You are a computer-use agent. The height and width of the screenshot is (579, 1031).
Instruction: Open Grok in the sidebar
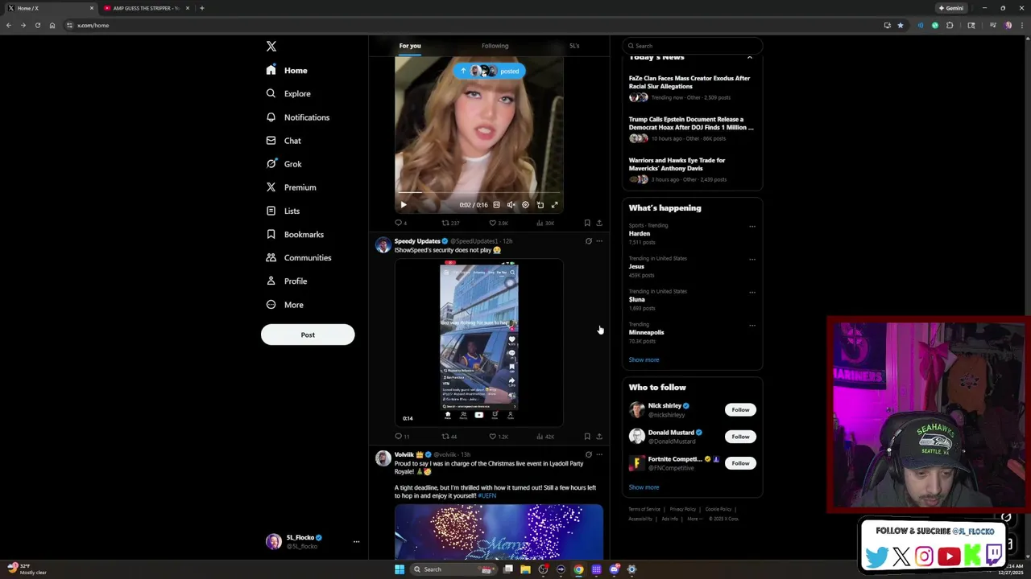point(284,164)
